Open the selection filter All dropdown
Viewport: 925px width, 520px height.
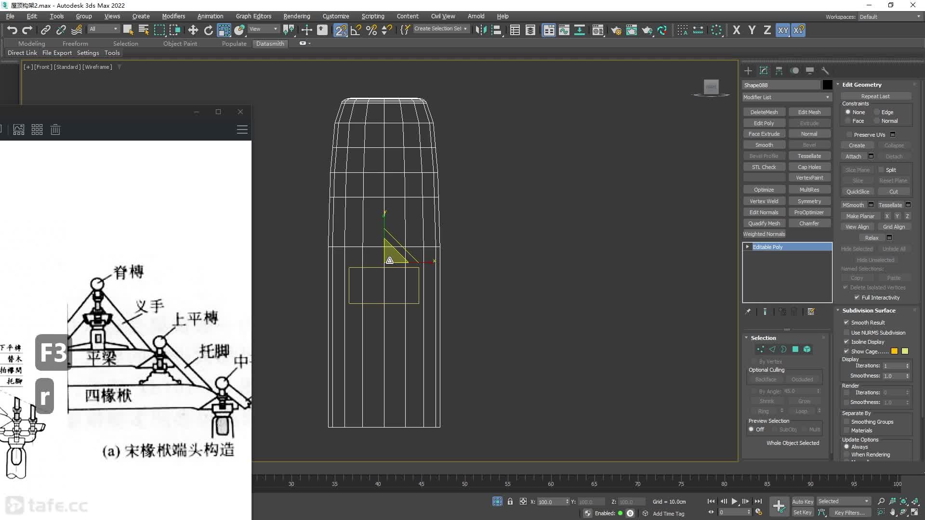[104, 29]
